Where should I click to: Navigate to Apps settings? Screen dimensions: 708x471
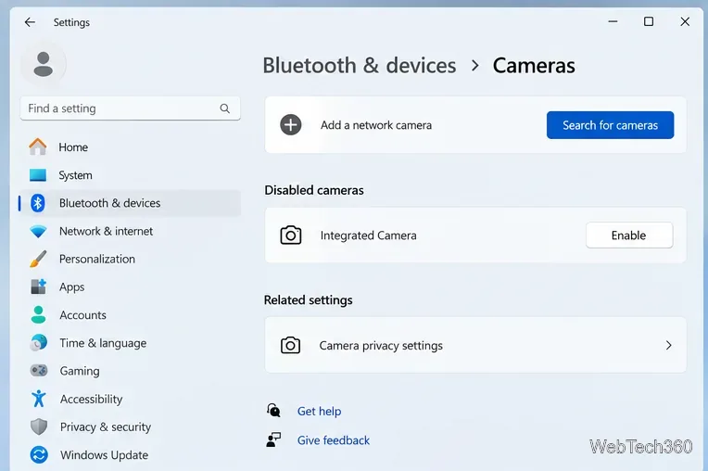tap(130, 286)
